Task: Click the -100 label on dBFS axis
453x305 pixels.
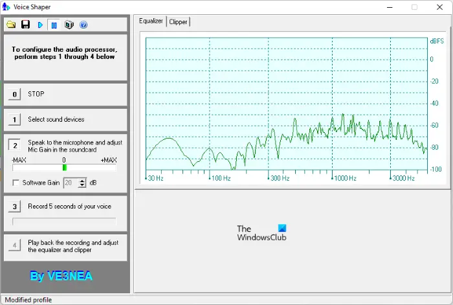Action: (x=436, y=169)
